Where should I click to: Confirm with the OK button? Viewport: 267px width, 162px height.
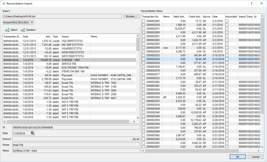click(x=237, y=157)
